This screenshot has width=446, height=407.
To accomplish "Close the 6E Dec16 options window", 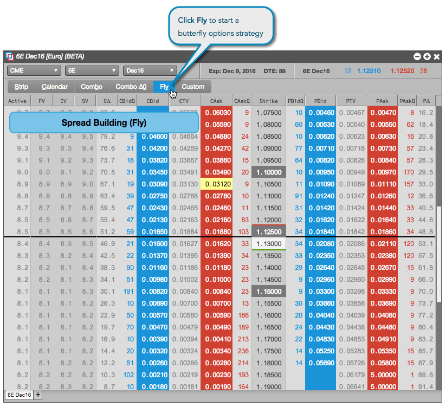I will coord(436,56).
